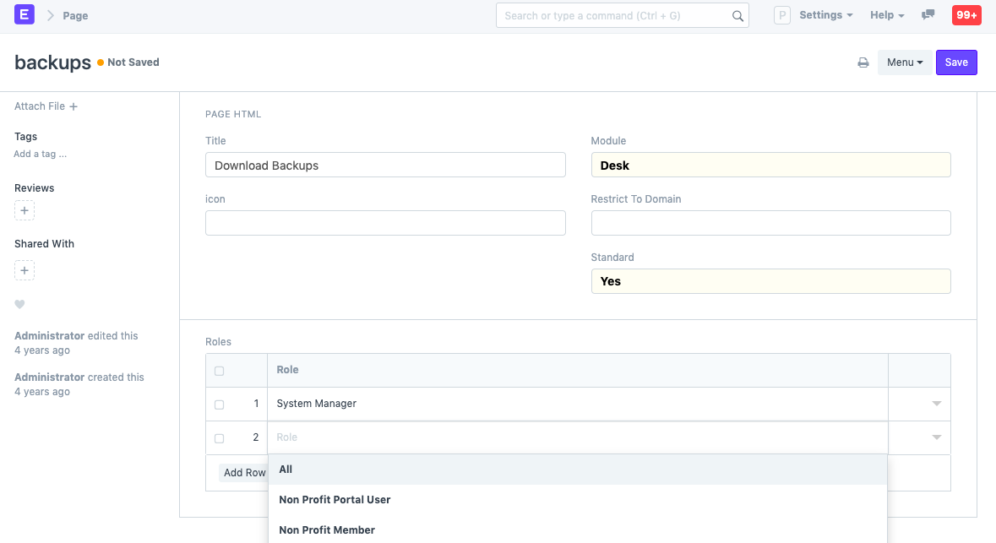Click the Attach File plus icon
996x543 pixels.
[74, 106]
